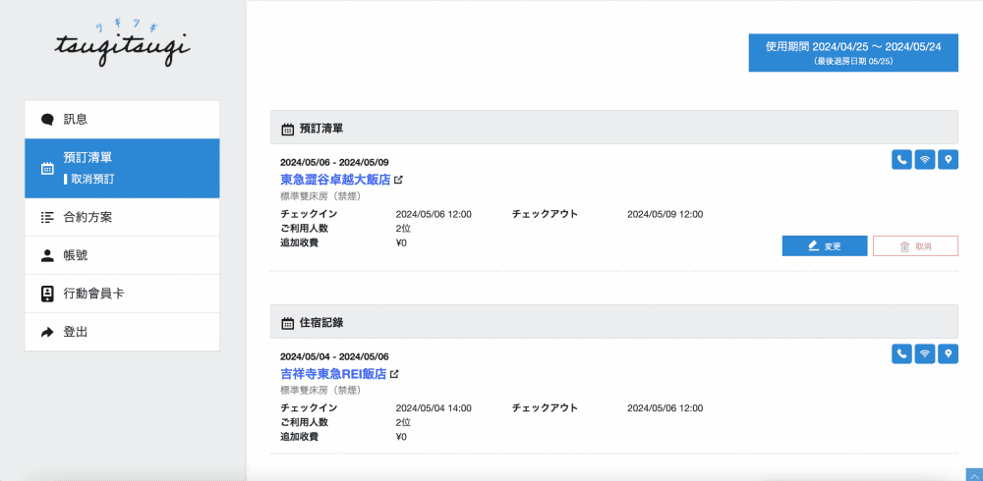The width and height of the screenshot is (983, 481).
Task: Click calendar icon in 住宿記錄 section header
Action: pyautogui.click(x=287, y=323)
